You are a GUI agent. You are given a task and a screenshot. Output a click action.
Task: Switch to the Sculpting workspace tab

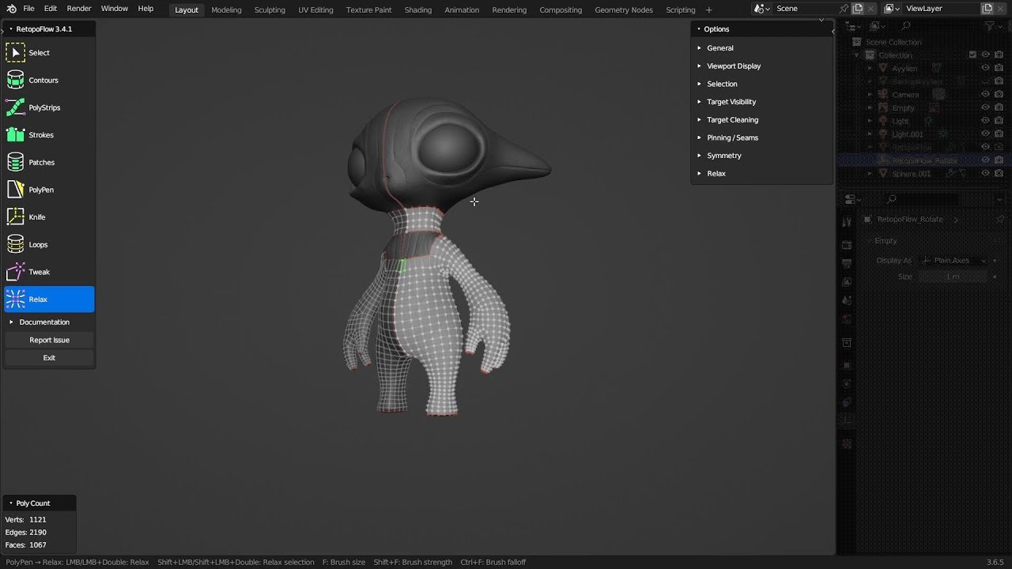[270, 9]
